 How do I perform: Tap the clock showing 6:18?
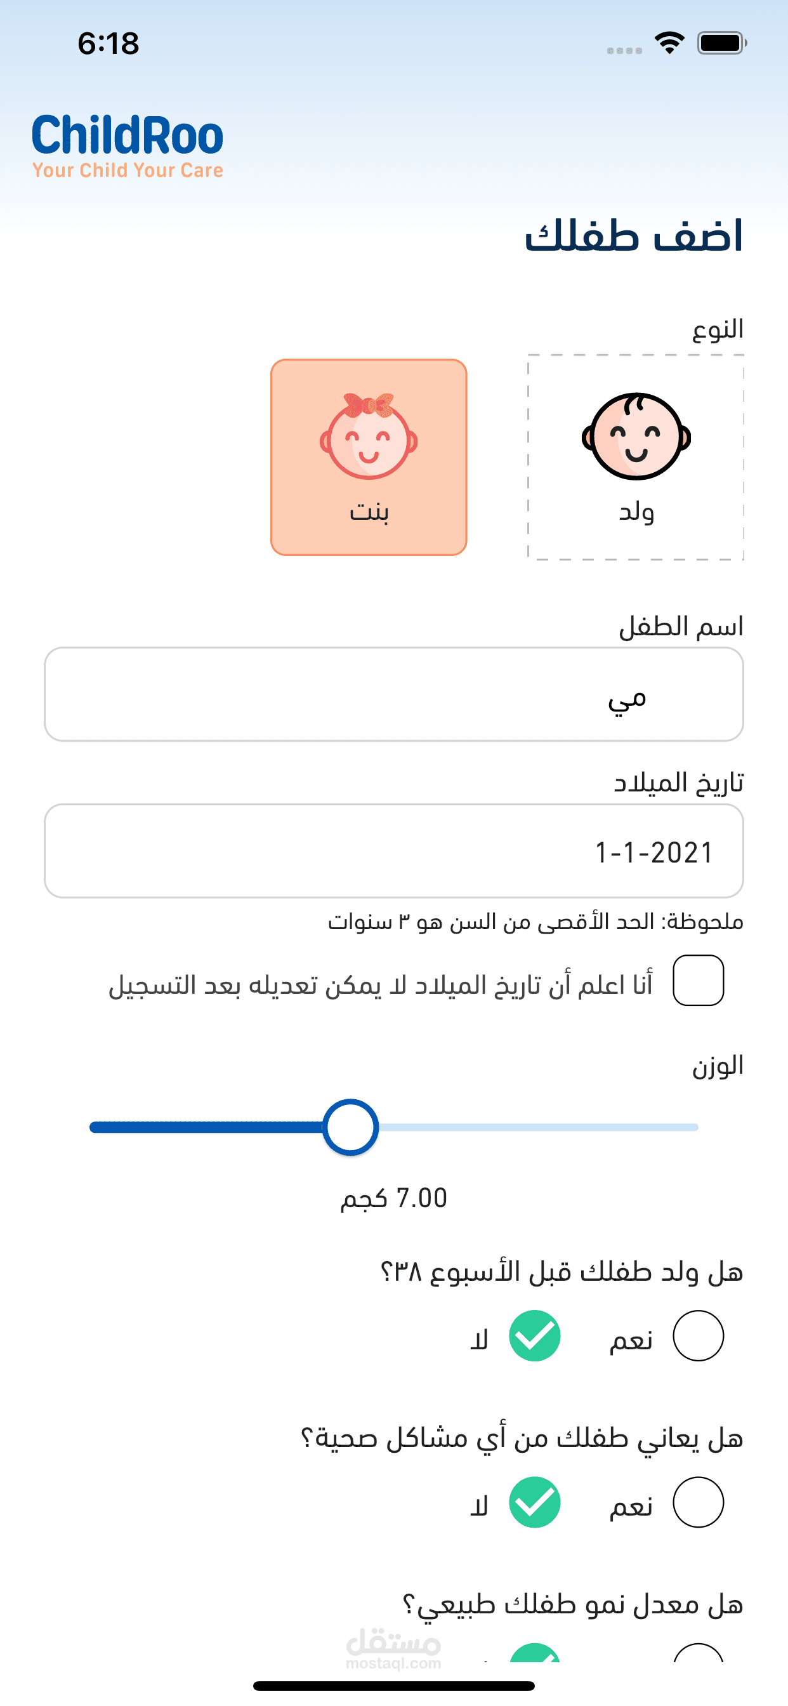click(108, 44)
